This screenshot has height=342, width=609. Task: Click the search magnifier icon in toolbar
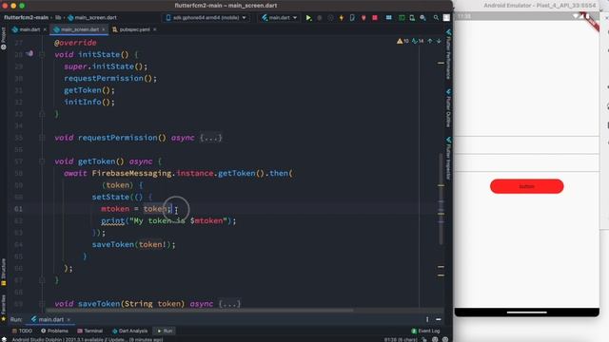[x=436, y=18]
